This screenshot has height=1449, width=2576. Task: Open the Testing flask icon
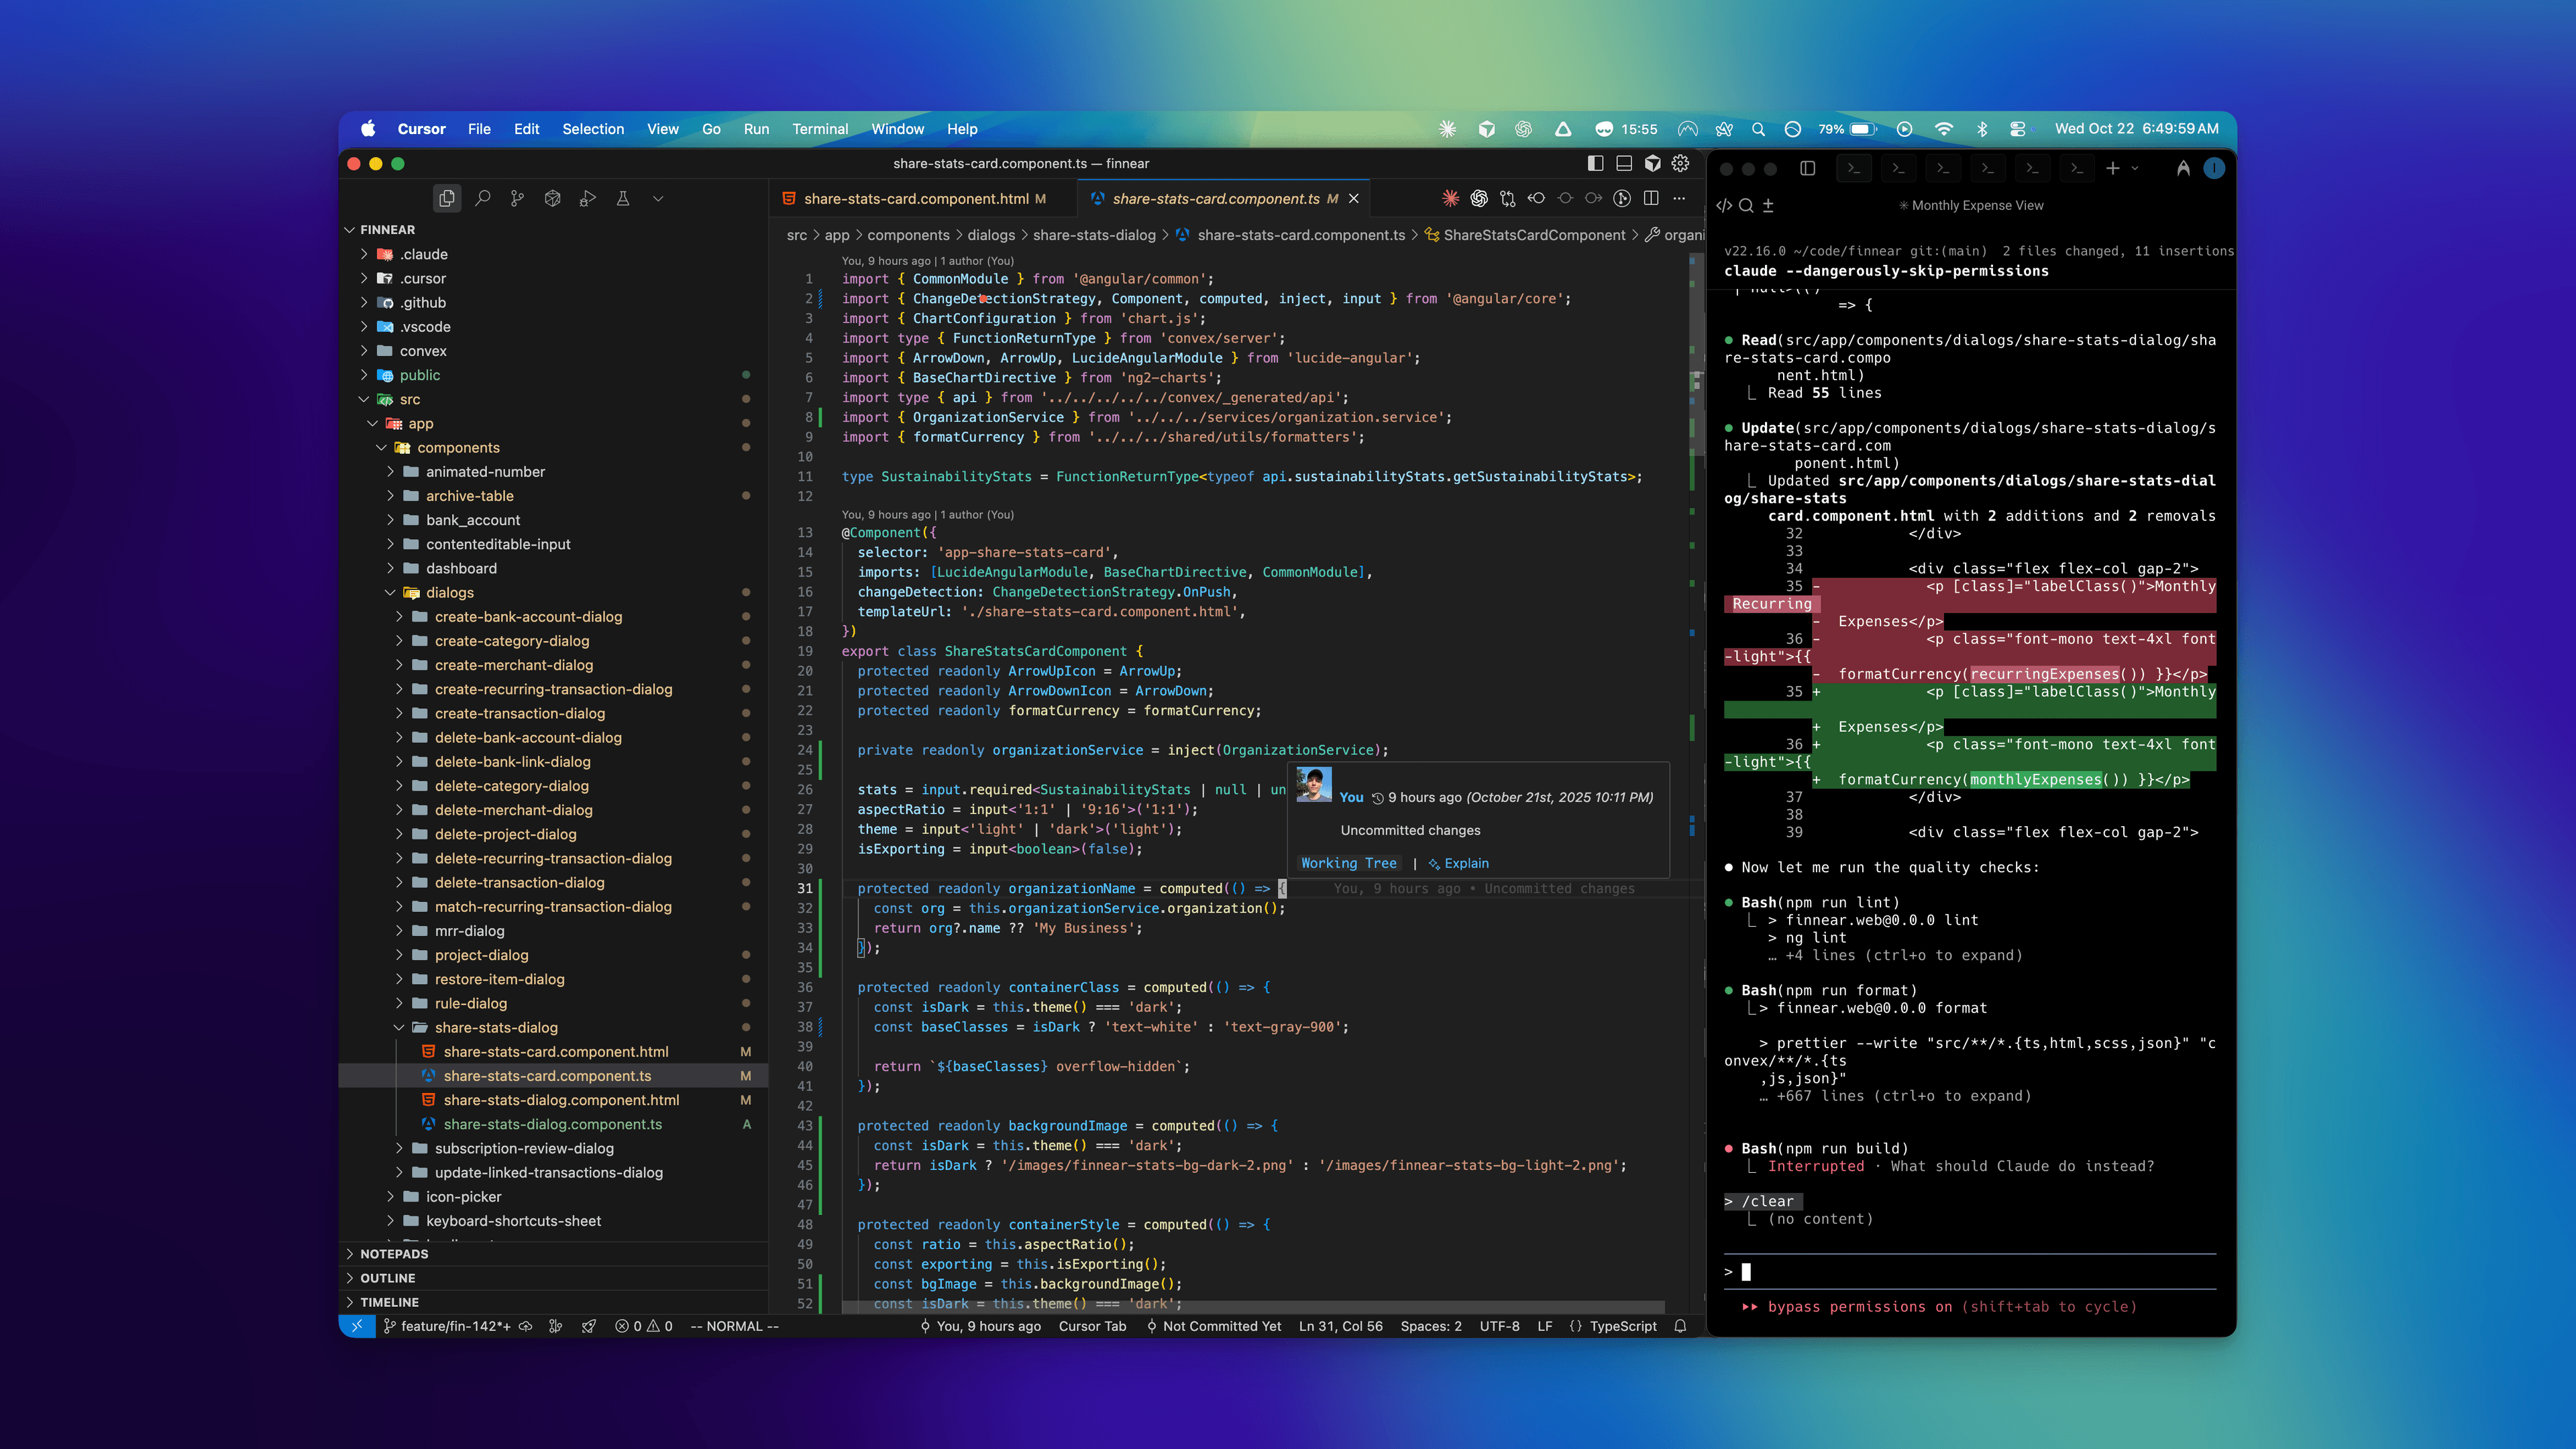click(623, 198)
